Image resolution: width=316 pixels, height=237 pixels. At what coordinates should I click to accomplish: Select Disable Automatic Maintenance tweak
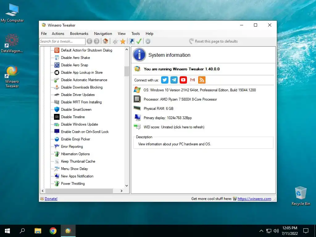pyautogui.click(x=84, y=80)
